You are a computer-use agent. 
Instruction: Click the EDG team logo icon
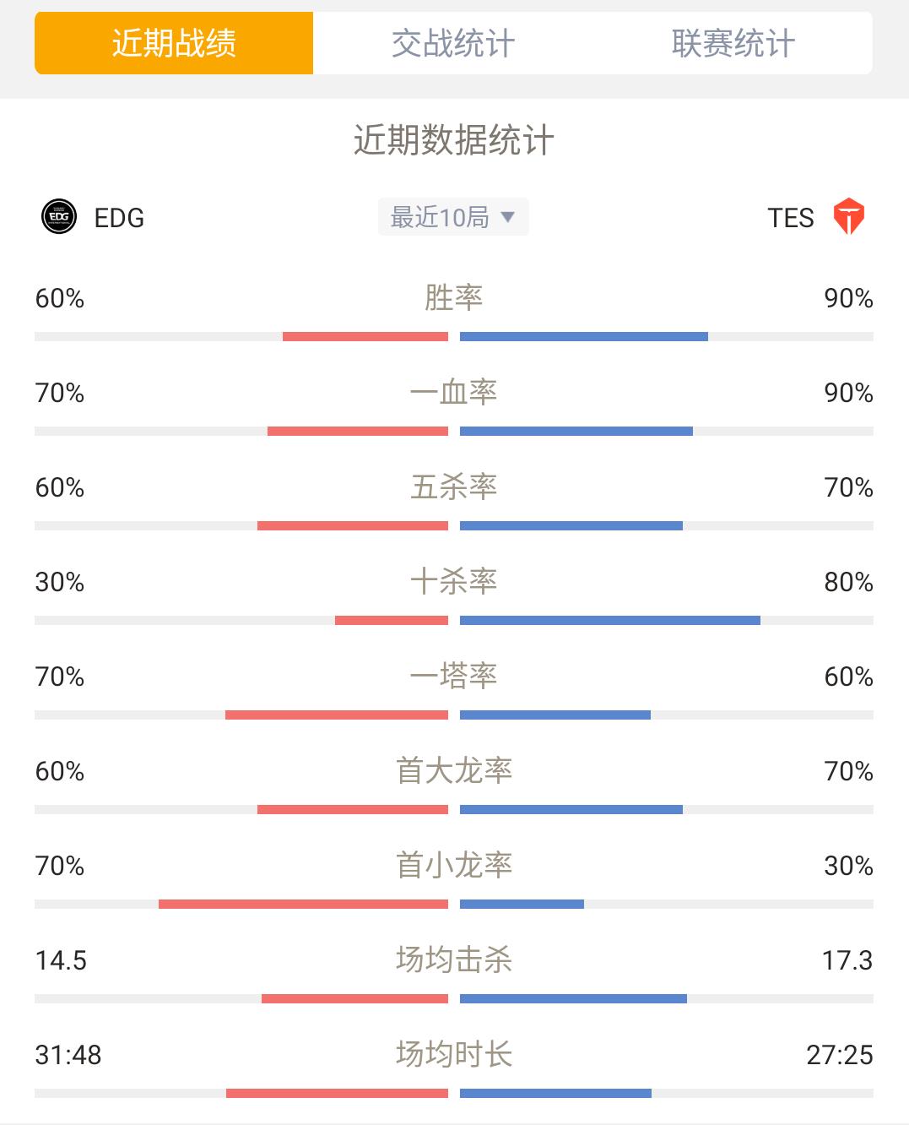[x=59, y=217]
